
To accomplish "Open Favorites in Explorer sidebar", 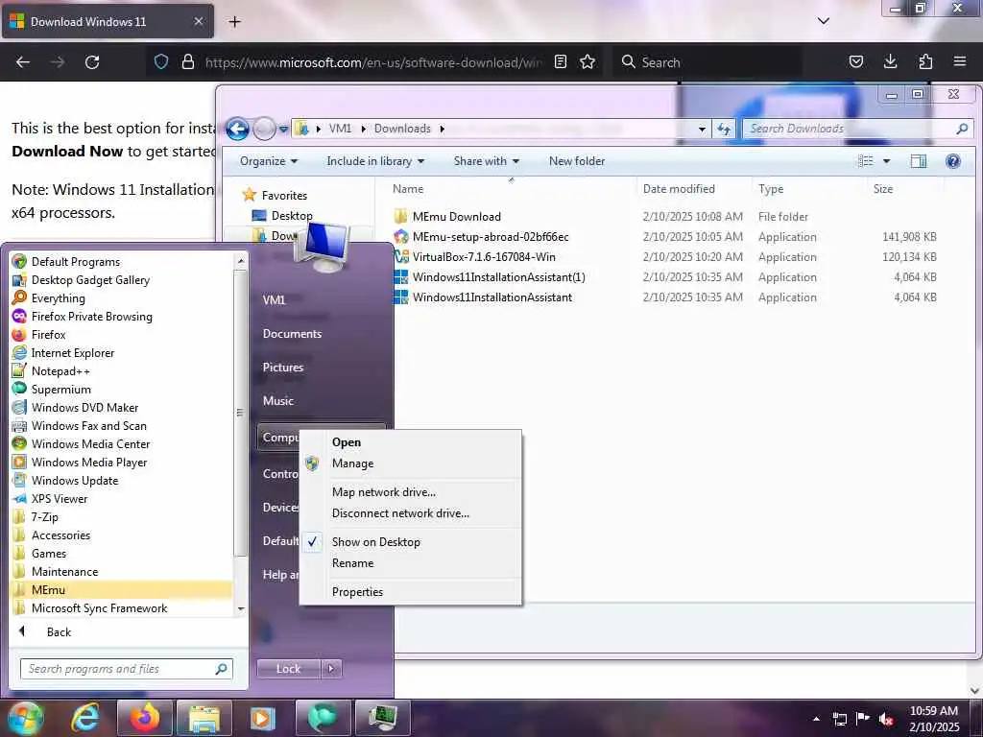I will tap(284, 196).
